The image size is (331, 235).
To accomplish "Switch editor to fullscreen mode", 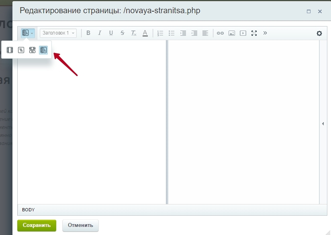I will 254,33.
